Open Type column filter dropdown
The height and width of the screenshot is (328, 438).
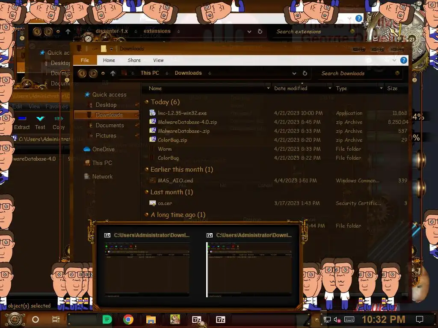pyautogui.click(x=381, y=88)
